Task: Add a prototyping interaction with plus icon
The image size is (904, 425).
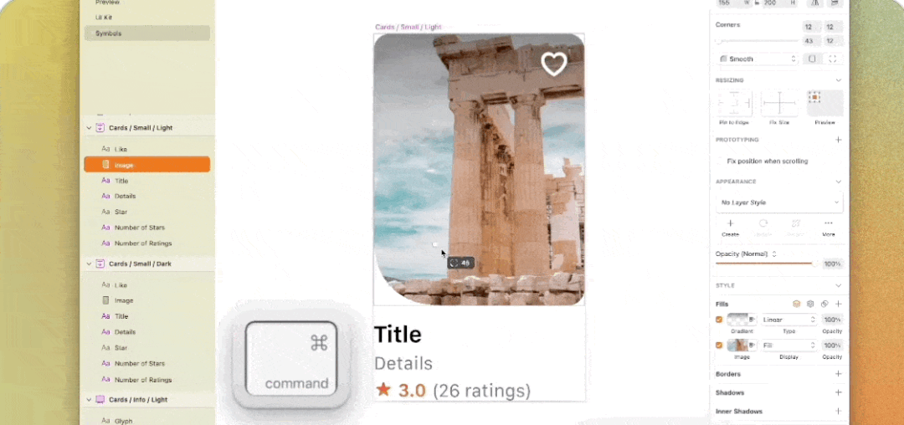Action: pyautogui.click(x=838, y=140)
